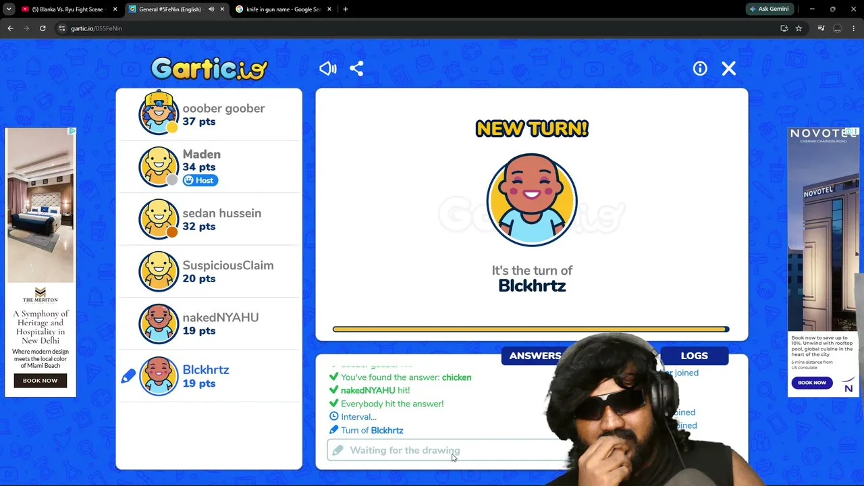Mute audio on the Gartic tab speaker icon
The width and height of the screenshot is (864, 486).
pos(211,9)
